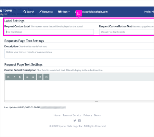The height and width of the screenshot is (137, 154).
Task: Open the HTML source code view
Action: point(46,77)
